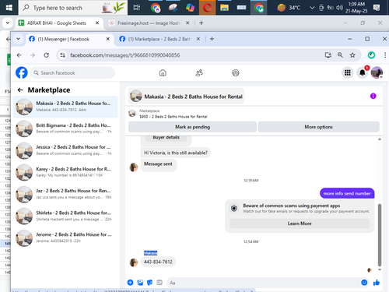Open the Friends icon in Facebook header
The image size is (389, 292).
(199, 73)
